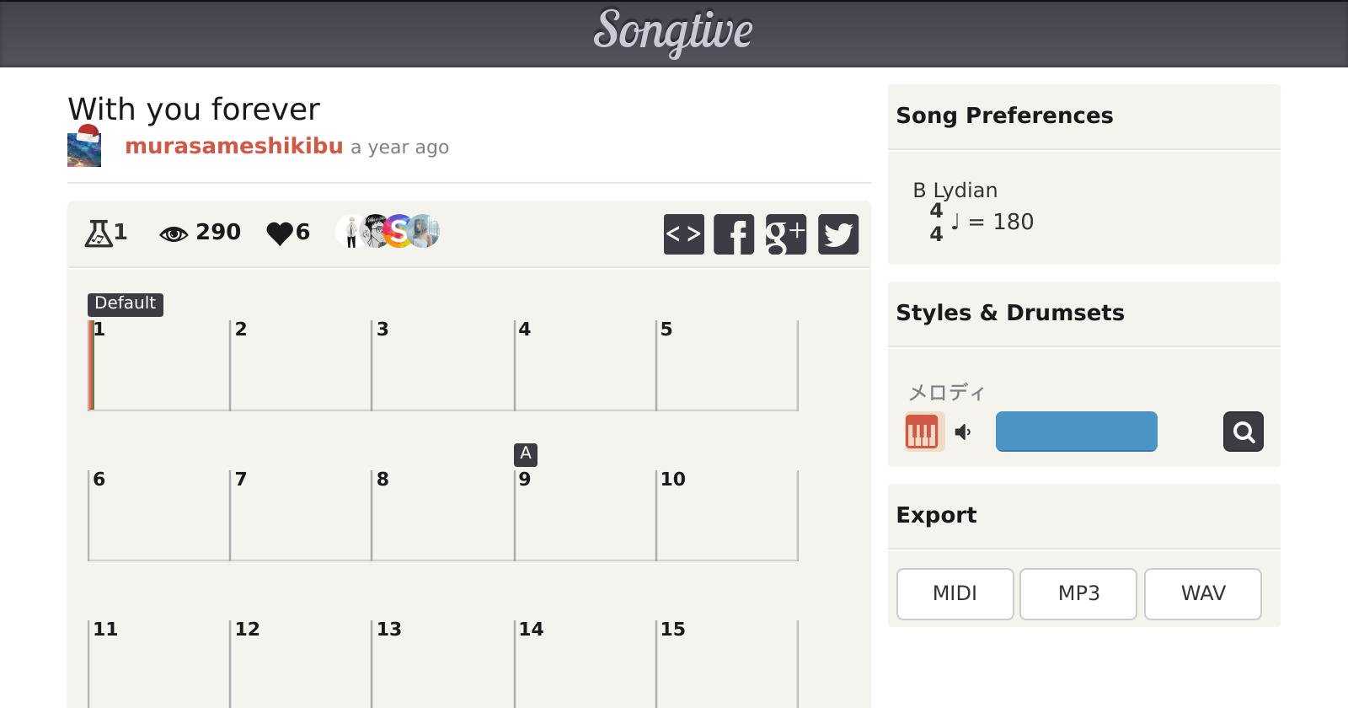Click measure 7 in the timeline
1348x708 pixels.
[300, 516]
